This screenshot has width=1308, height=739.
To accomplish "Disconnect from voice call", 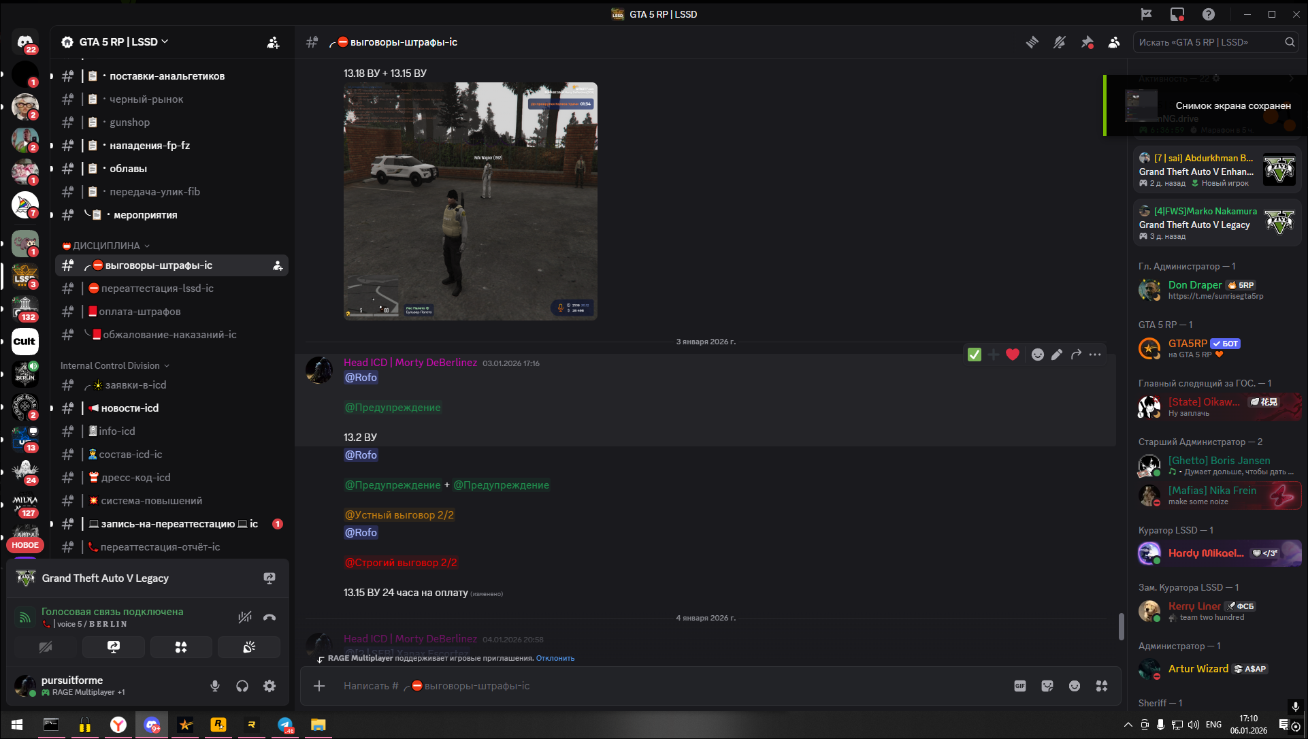I will (x=269, y=617).
